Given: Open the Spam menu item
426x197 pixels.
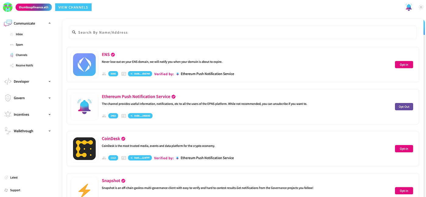Looking at the screenshot, I should [x=19, y=45].
